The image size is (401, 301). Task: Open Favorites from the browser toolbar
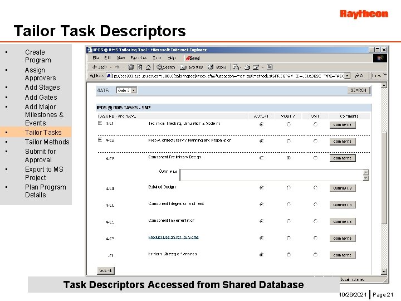[x=191, y=67]
